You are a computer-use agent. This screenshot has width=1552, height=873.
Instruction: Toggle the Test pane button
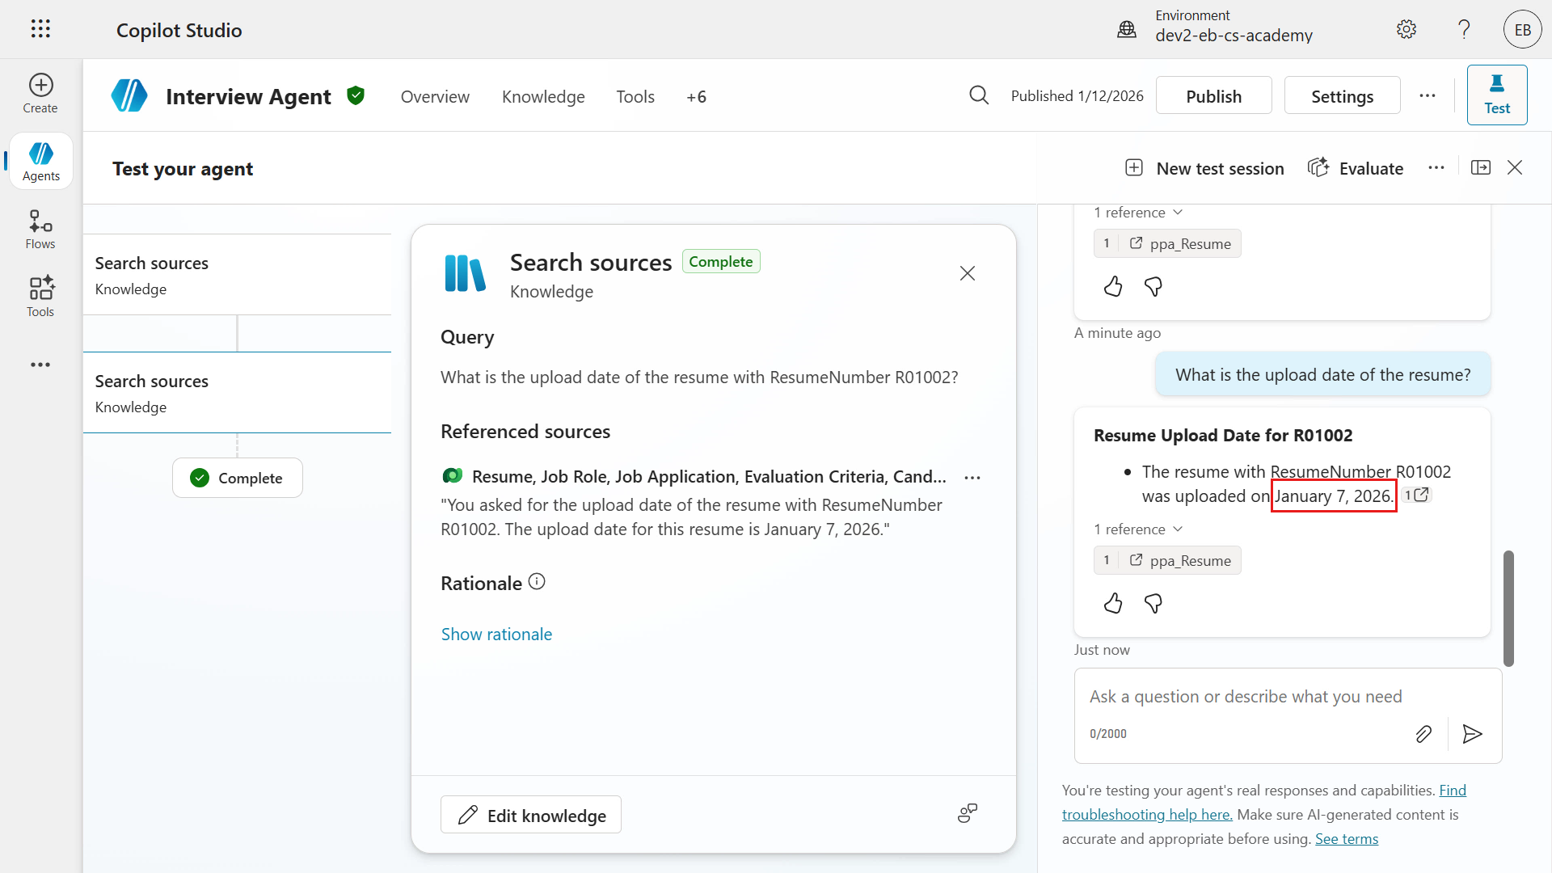[1497, 95]
